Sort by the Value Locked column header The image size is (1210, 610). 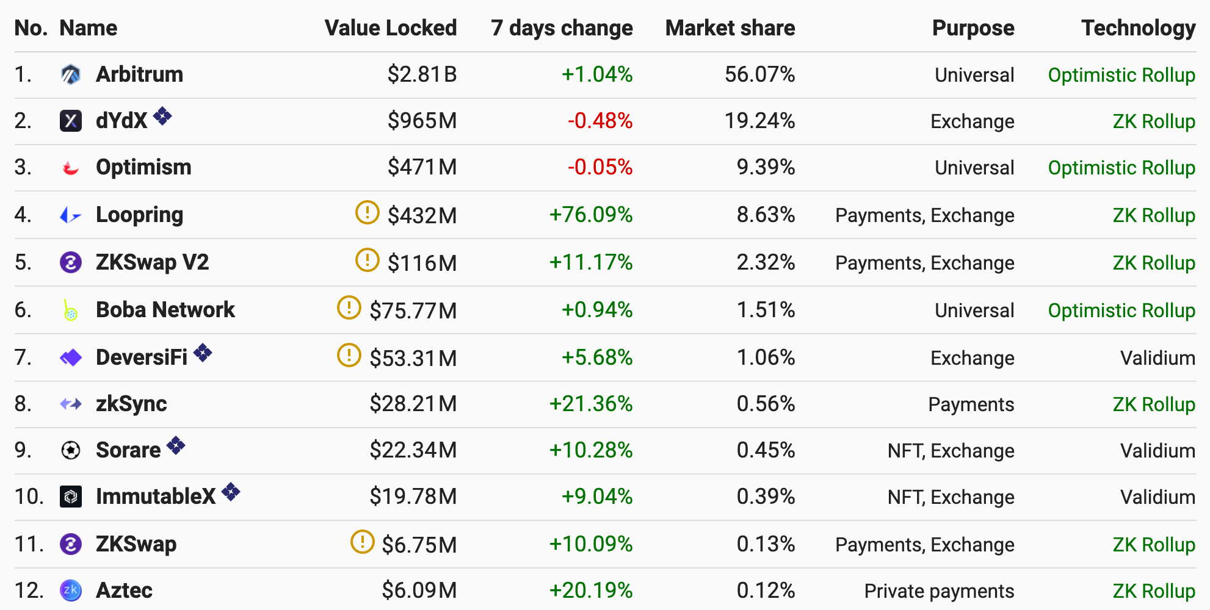pos(391,28)
